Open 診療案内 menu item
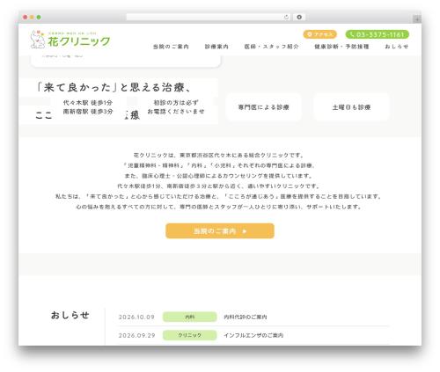Screen dimensions: 440x372 pos(216,47)
